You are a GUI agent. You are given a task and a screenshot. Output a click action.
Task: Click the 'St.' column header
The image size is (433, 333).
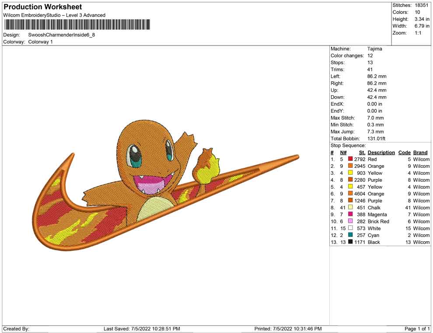coord(362,152)
